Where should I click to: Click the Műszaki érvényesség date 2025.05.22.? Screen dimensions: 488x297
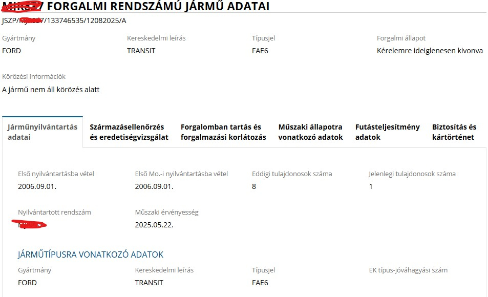tap(154, 225)
